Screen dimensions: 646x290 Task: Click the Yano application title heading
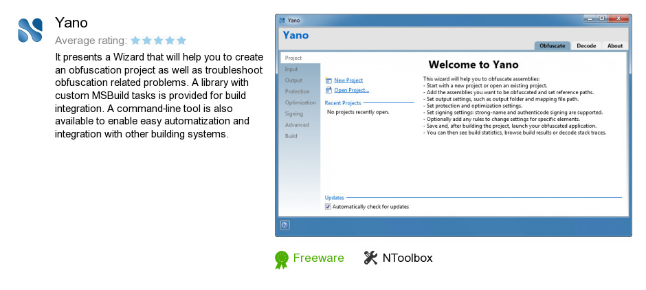(x=71, y=23)
